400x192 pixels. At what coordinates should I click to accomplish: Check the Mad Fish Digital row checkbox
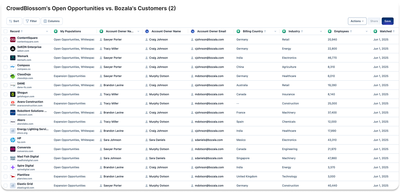(x=5, y=158)
